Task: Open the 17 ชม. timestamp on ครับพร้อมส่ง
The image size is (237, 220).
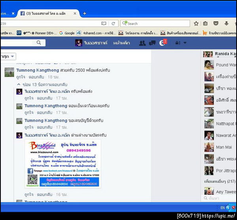Action: click(x=62, y=98)
